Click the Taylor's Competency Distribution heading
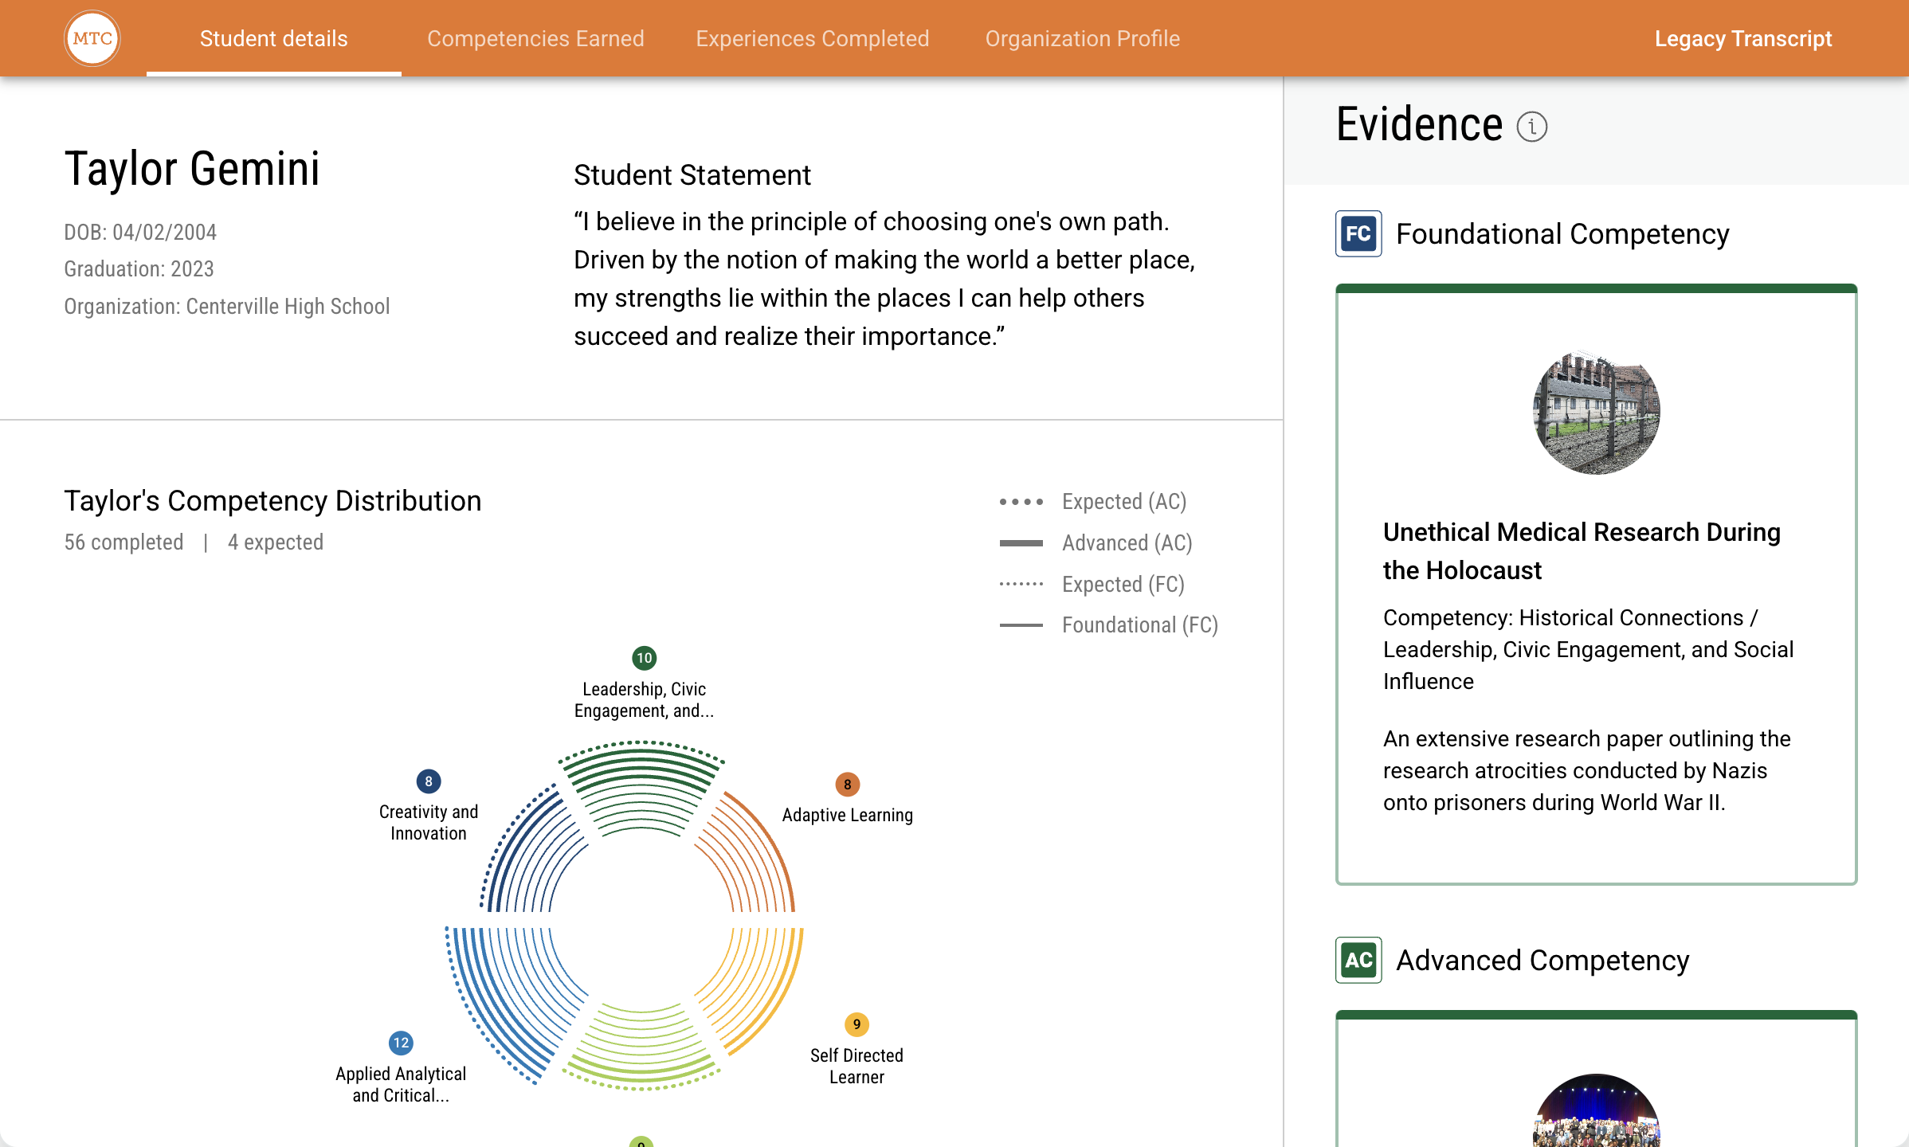This screenshot has height=1147, width=1909. pos(272,501)
